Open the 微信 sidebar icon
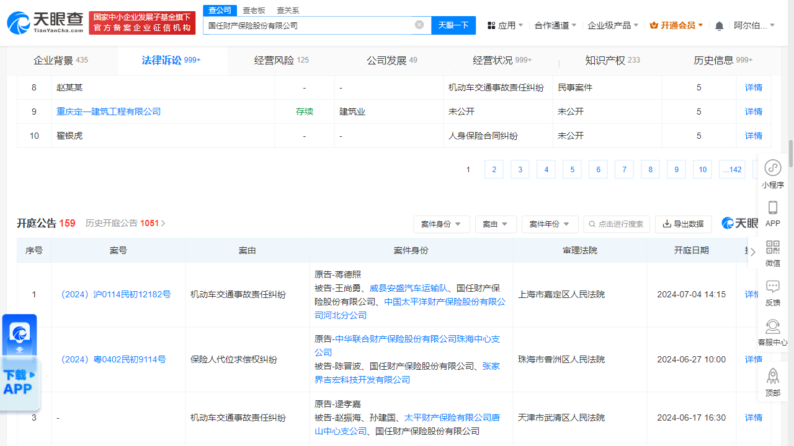 [772, 248]
